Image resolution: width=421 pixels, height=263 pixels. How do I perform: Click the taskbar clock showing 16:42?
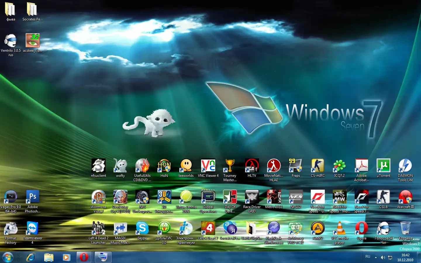click(x=405, y=257)
